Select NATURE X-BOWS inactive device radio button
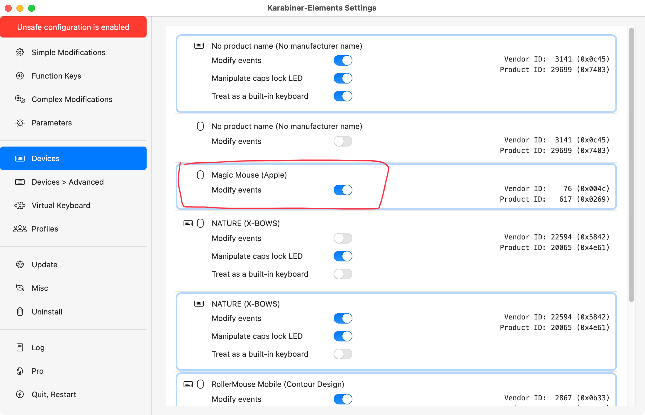Screen dimensions: 645x415 click(200, 223)
